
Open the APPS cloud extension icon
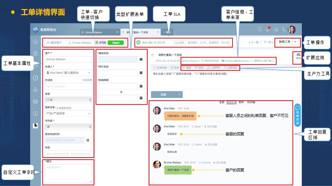298,56
